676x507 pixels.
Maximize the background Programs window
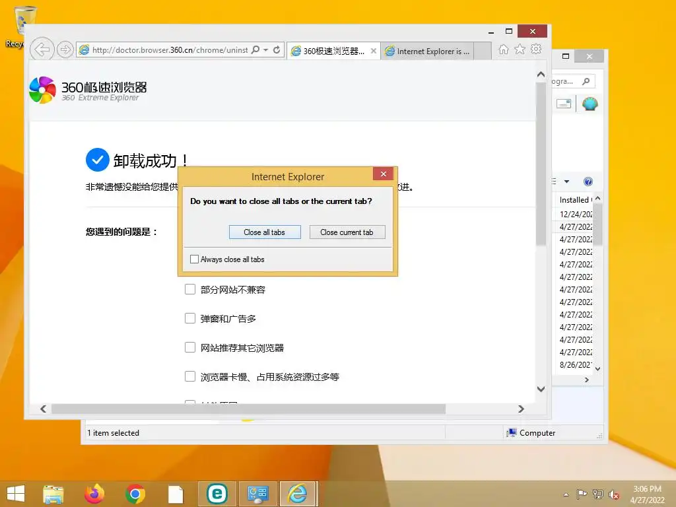click(x=566, y=56)
